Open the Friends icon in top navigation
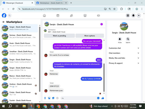The image size is (145, 109). [x=71, y=15]
